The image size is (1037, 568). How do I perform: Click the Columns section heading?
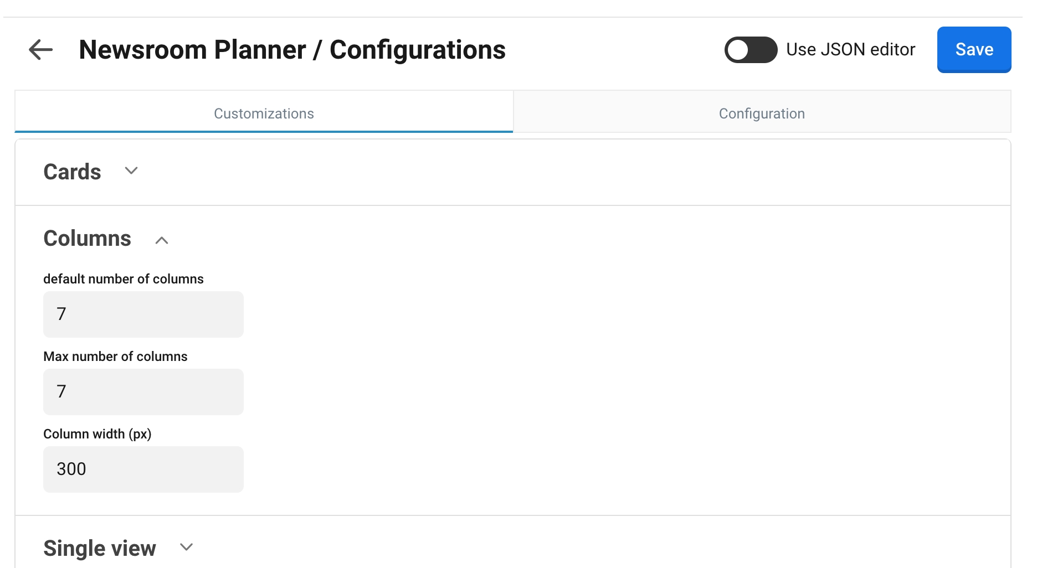[88, 239]
